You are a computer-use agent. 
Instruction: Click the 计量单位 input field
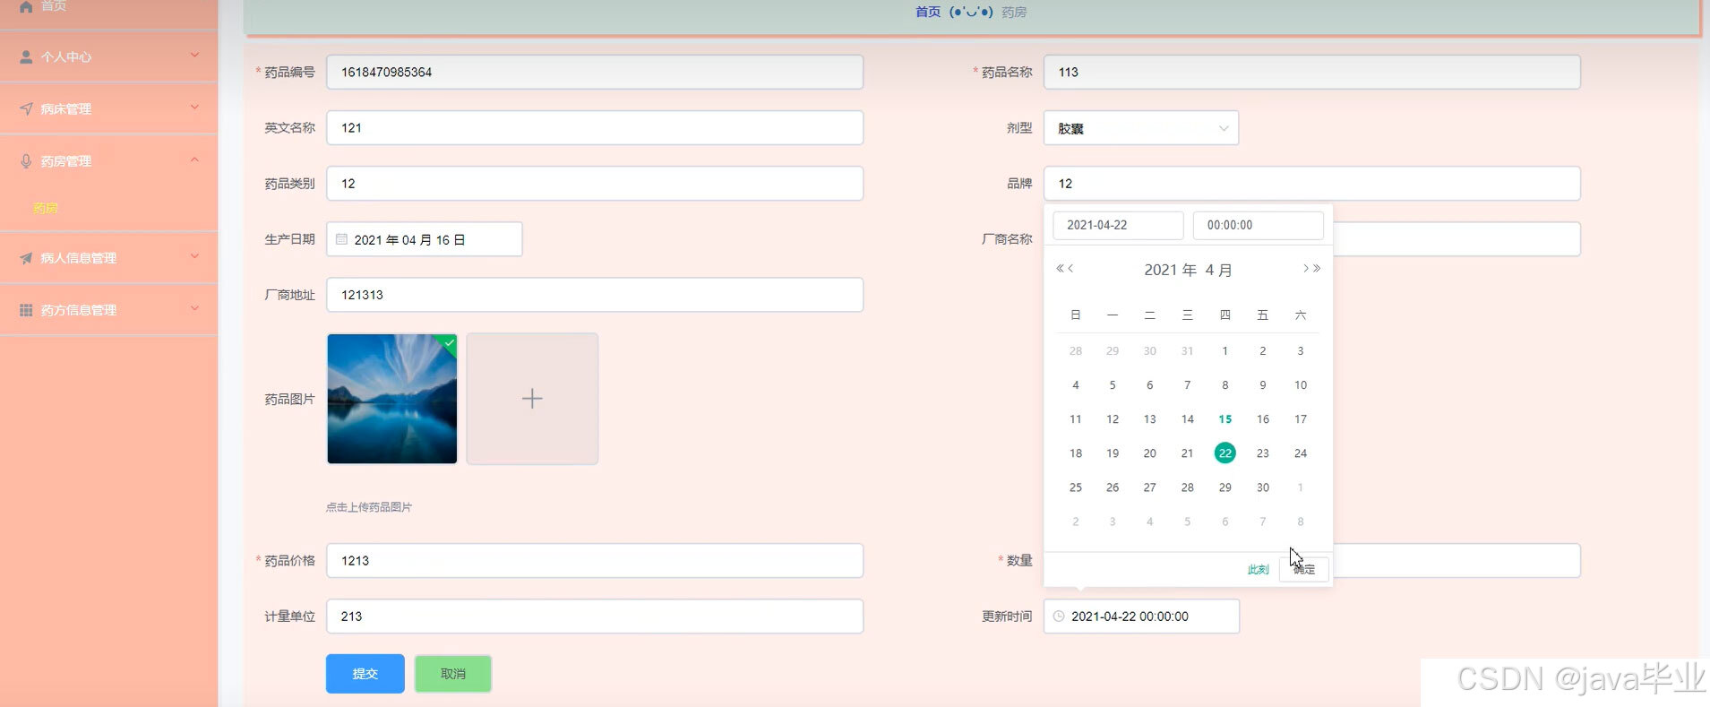tap(595, 616)
